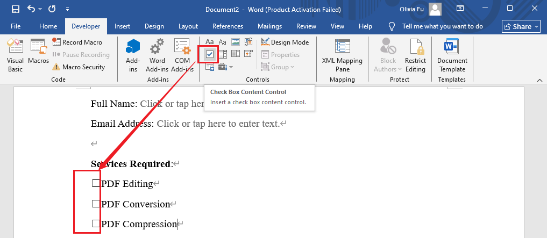Screen dimensions: 547x238
Task: Insert a Repeating Section content control
Action: pyautogui.click(x=210, y=67)
